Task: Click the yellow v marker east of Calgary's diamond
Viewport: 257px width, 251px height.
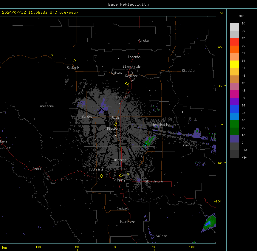Action: (x=128, y=174)
